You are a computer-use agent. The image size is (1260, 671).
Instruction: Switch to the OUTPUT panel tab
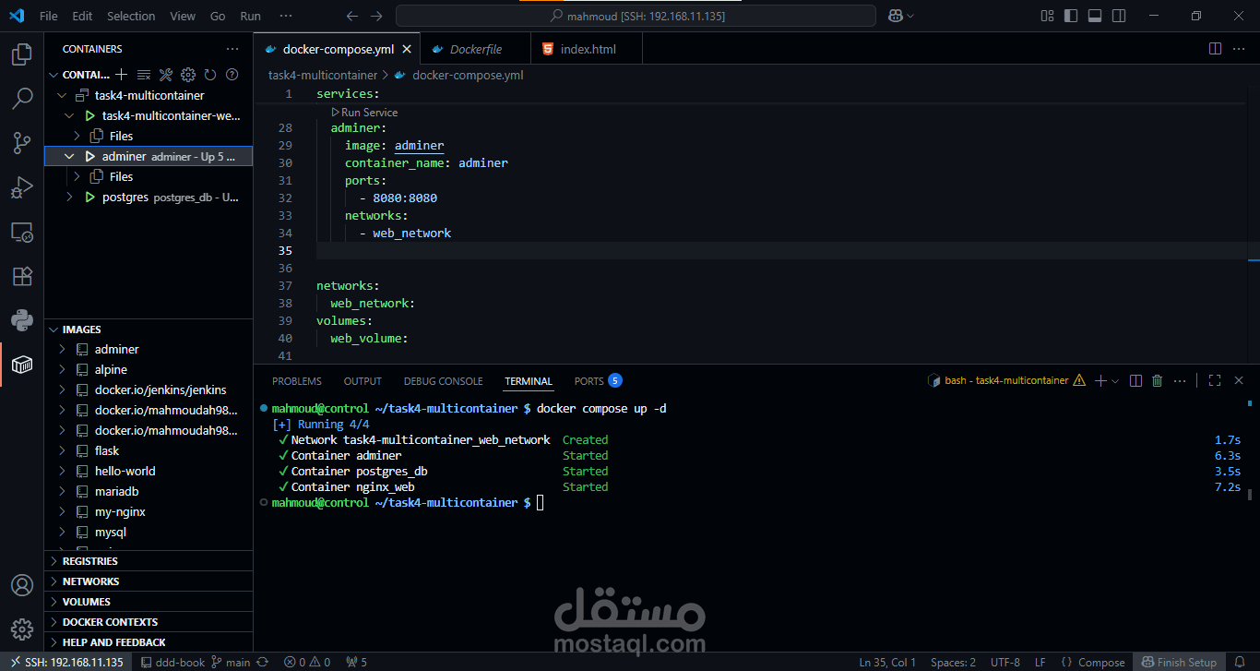363,381
